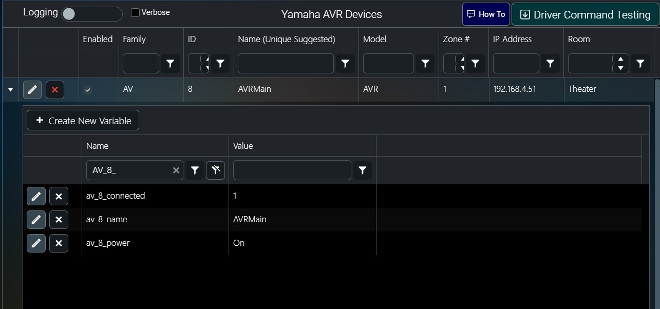Enable the Verbose checkbox

135,12
